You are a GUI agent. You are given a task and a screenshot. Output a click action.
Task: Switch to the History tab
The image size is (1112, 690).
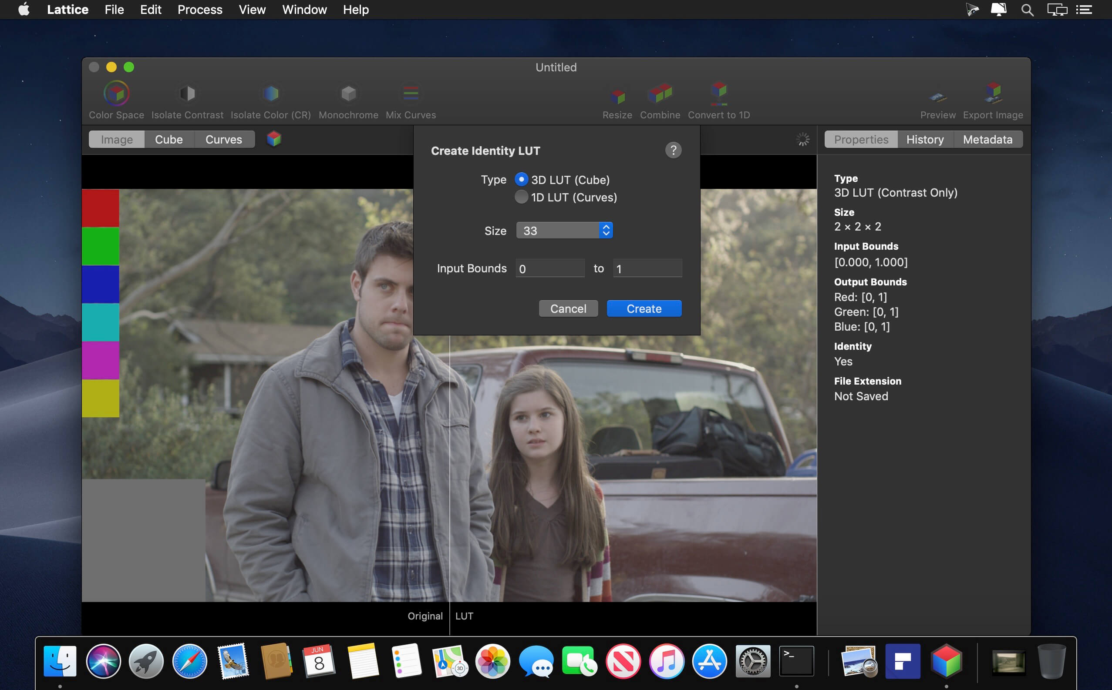point(925,139)
